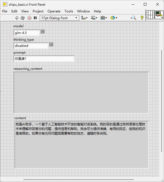Open the Align Objects tool
The image size is (164, 182).
[84, 18]
